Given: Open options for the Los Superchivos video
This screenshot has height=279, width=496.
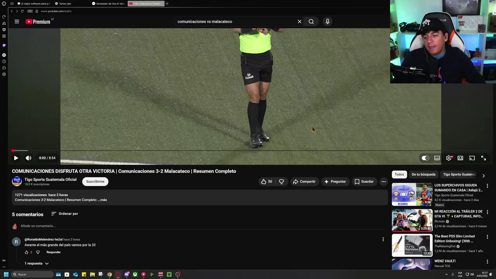Looking at the screenshot, I should [x=487, y=186].
